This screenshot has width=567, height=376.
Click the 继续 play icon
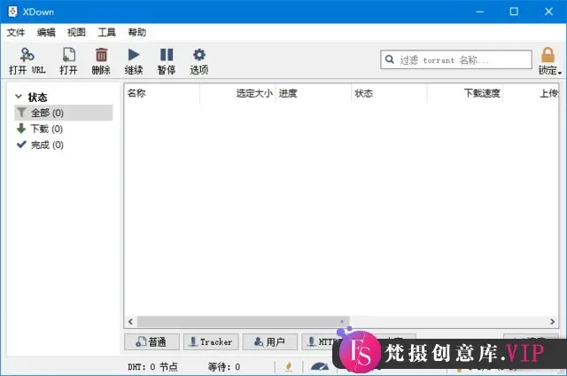tap(134, 55)
